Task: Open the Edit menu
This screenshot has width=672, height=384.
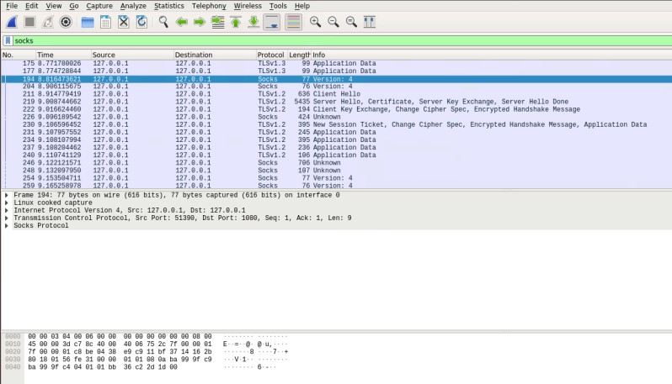Action: 32,6
